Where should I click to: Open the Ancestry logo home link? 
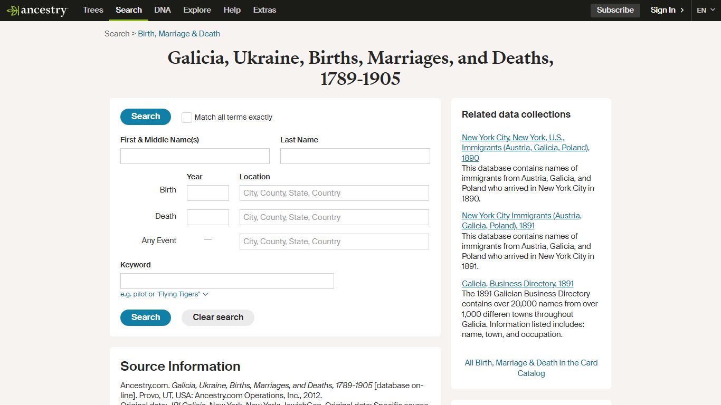pyautogui.click(x=37, y=10)
